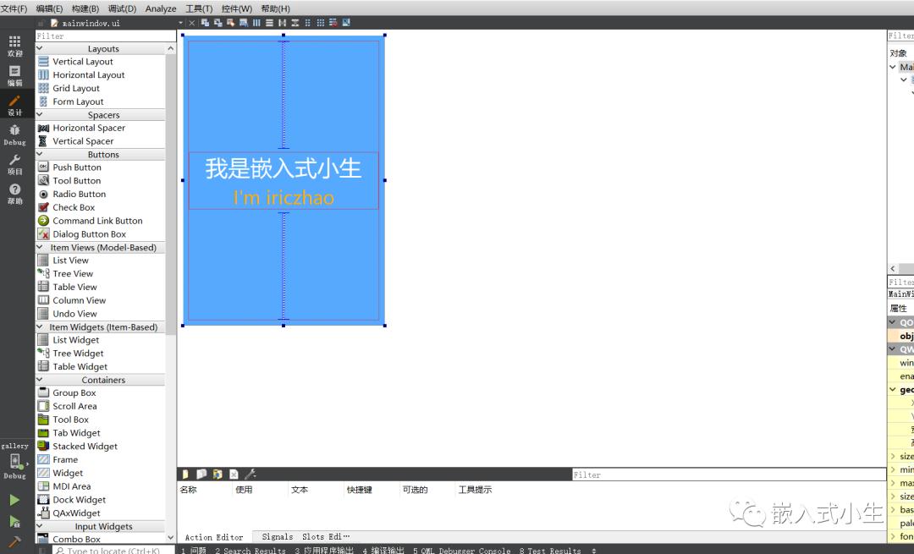The width and height of the screenshot is (914, 554).
Task: Click the wrench configure icon in Action Editor
Action: (x=250, y=474)
